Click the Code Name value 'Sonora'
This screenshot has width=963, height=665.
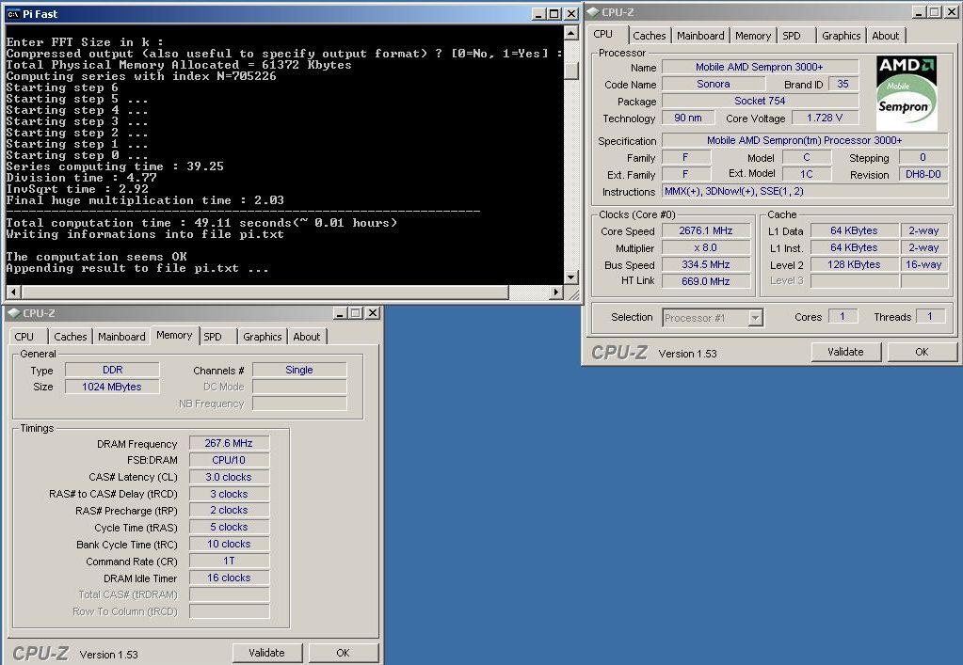(x=713, y=84)
